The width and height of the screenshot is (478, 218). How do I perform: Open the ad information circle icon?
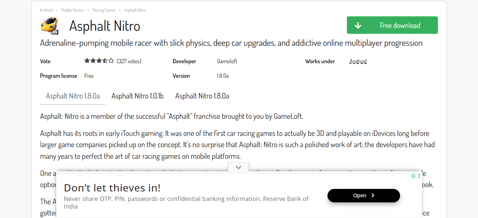[413, 176]
